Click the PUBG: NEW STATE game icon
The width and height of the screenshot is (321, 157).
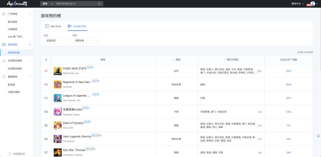tap(58, 71)
